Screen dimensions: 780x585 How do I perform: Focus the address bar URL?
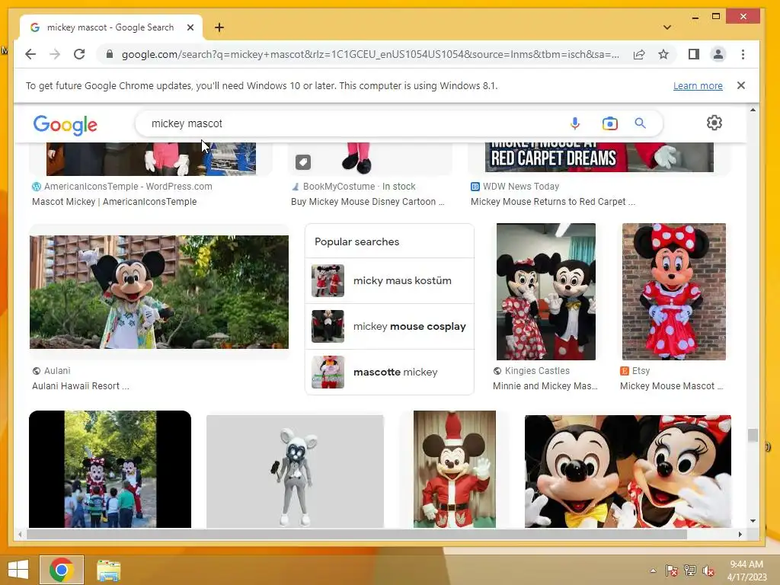point(370,54)
